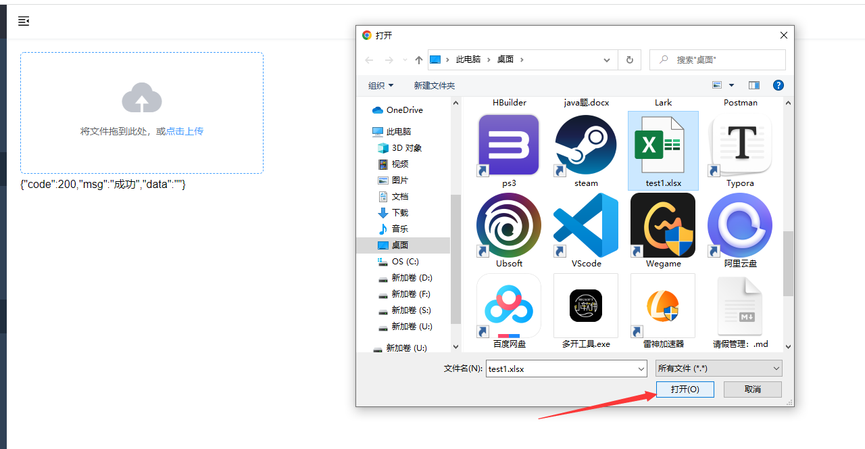
Task: Open the recent locations dropdown arrow
Action: 405,60
